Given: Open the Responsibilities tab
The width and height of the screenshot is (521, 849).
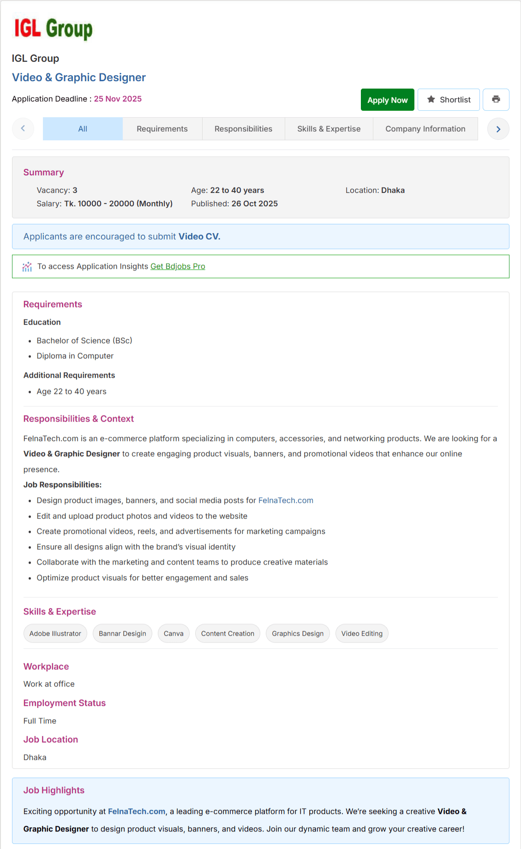Looking at the screenshot, I should click(244, 129).
